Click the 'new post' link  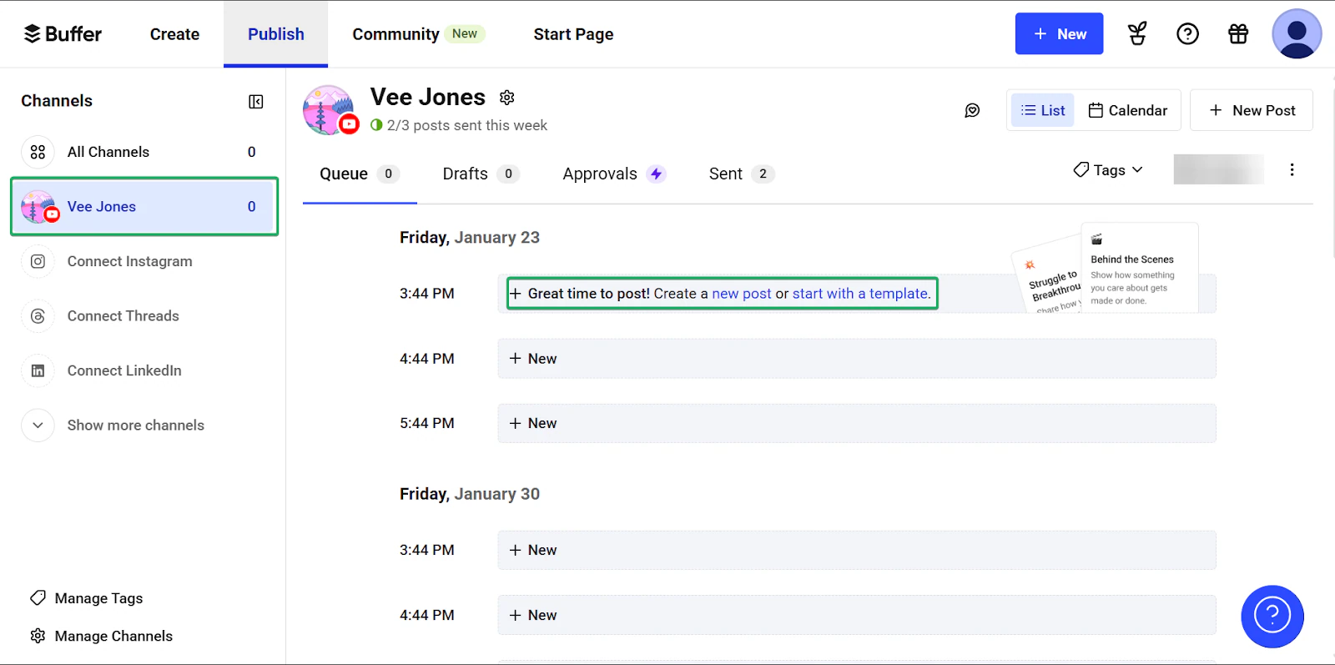coord(742,294)
